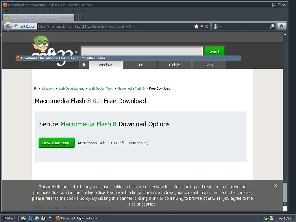Open the Start menu
Screen dimensions: 296x222
point(9,218)
